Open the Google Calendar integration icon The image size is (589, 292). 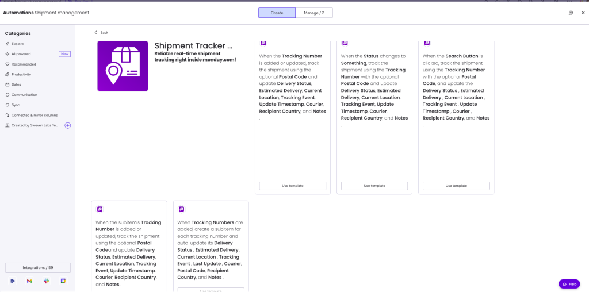[63, 281]
